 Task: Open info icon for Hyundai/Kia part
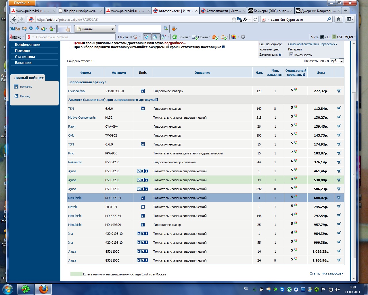pyautogui.click(x=143, y=91)
